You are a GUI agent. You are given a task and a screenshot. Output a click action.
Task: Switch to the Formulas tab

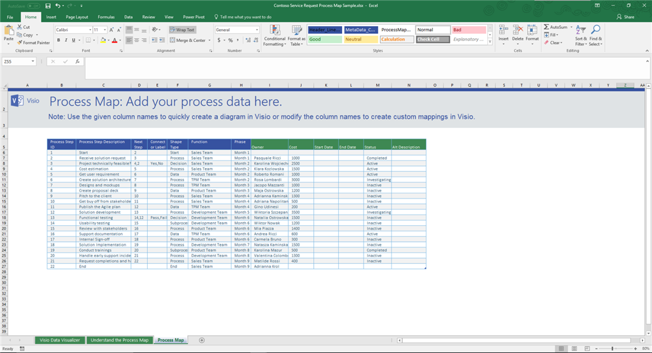[x=106, y=17]
